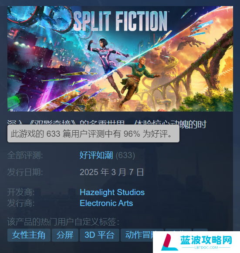Click the 发行商 label
240x253 pixels.
pos(21,203)
